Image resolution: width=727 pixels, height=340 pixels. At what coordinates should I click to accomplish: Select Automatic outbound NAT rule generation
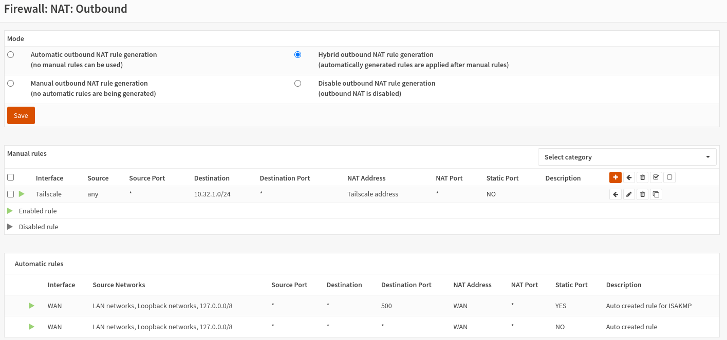click(11, 55)
